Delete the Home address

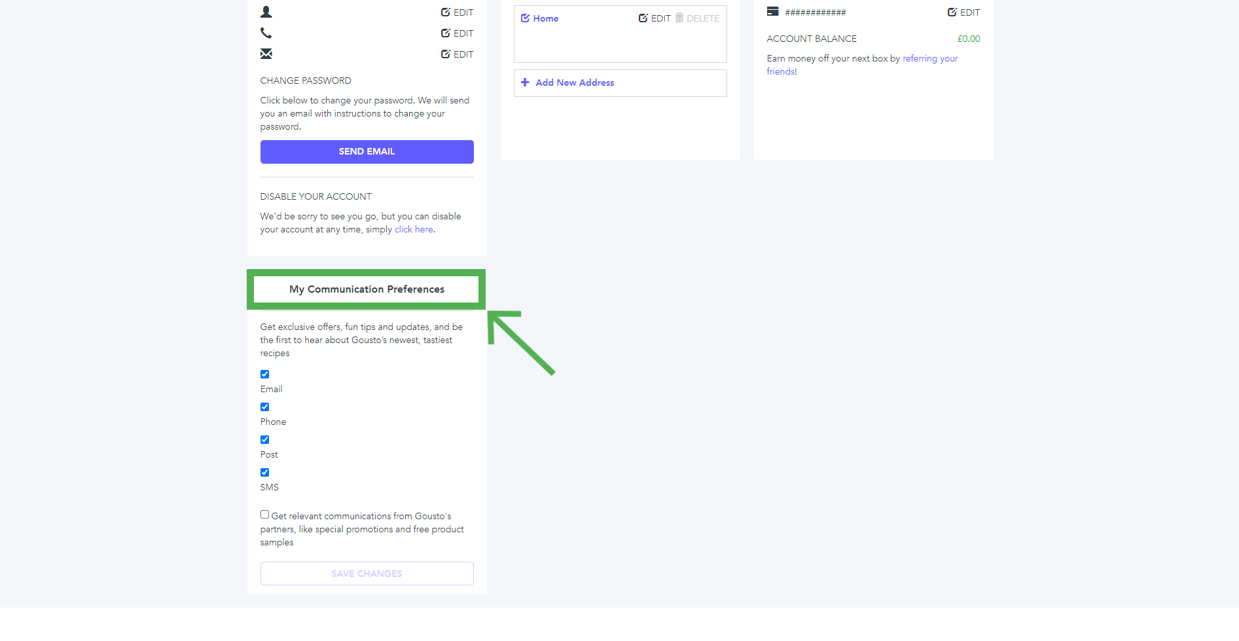pyautogui.click(x=698, y=18)
